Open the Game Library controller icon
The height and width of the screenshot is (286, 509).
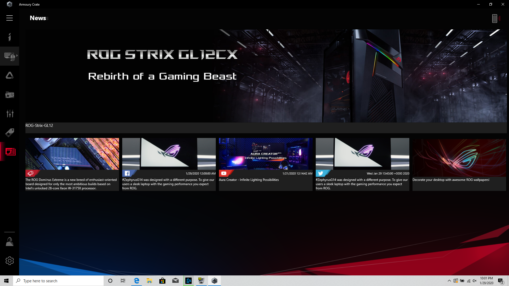click(10, 95)
